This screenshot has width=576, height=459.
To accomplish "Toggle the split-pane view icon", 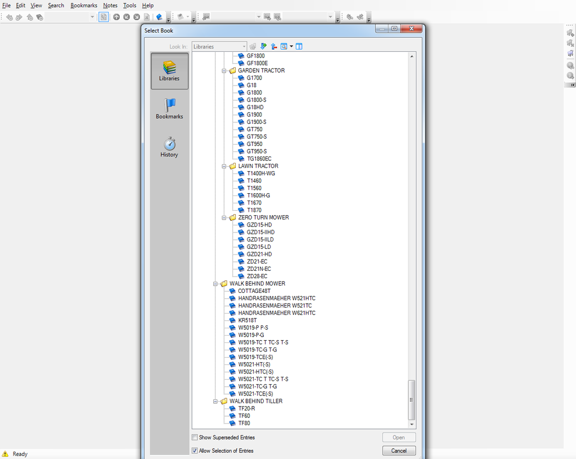I will coord(299,46).
